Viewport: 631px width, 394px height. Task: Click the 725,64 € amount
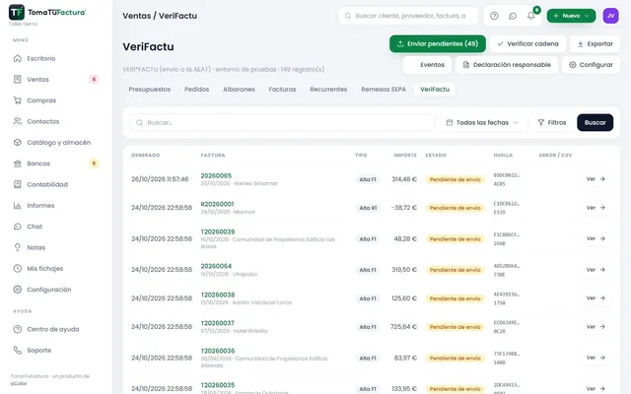403,326
